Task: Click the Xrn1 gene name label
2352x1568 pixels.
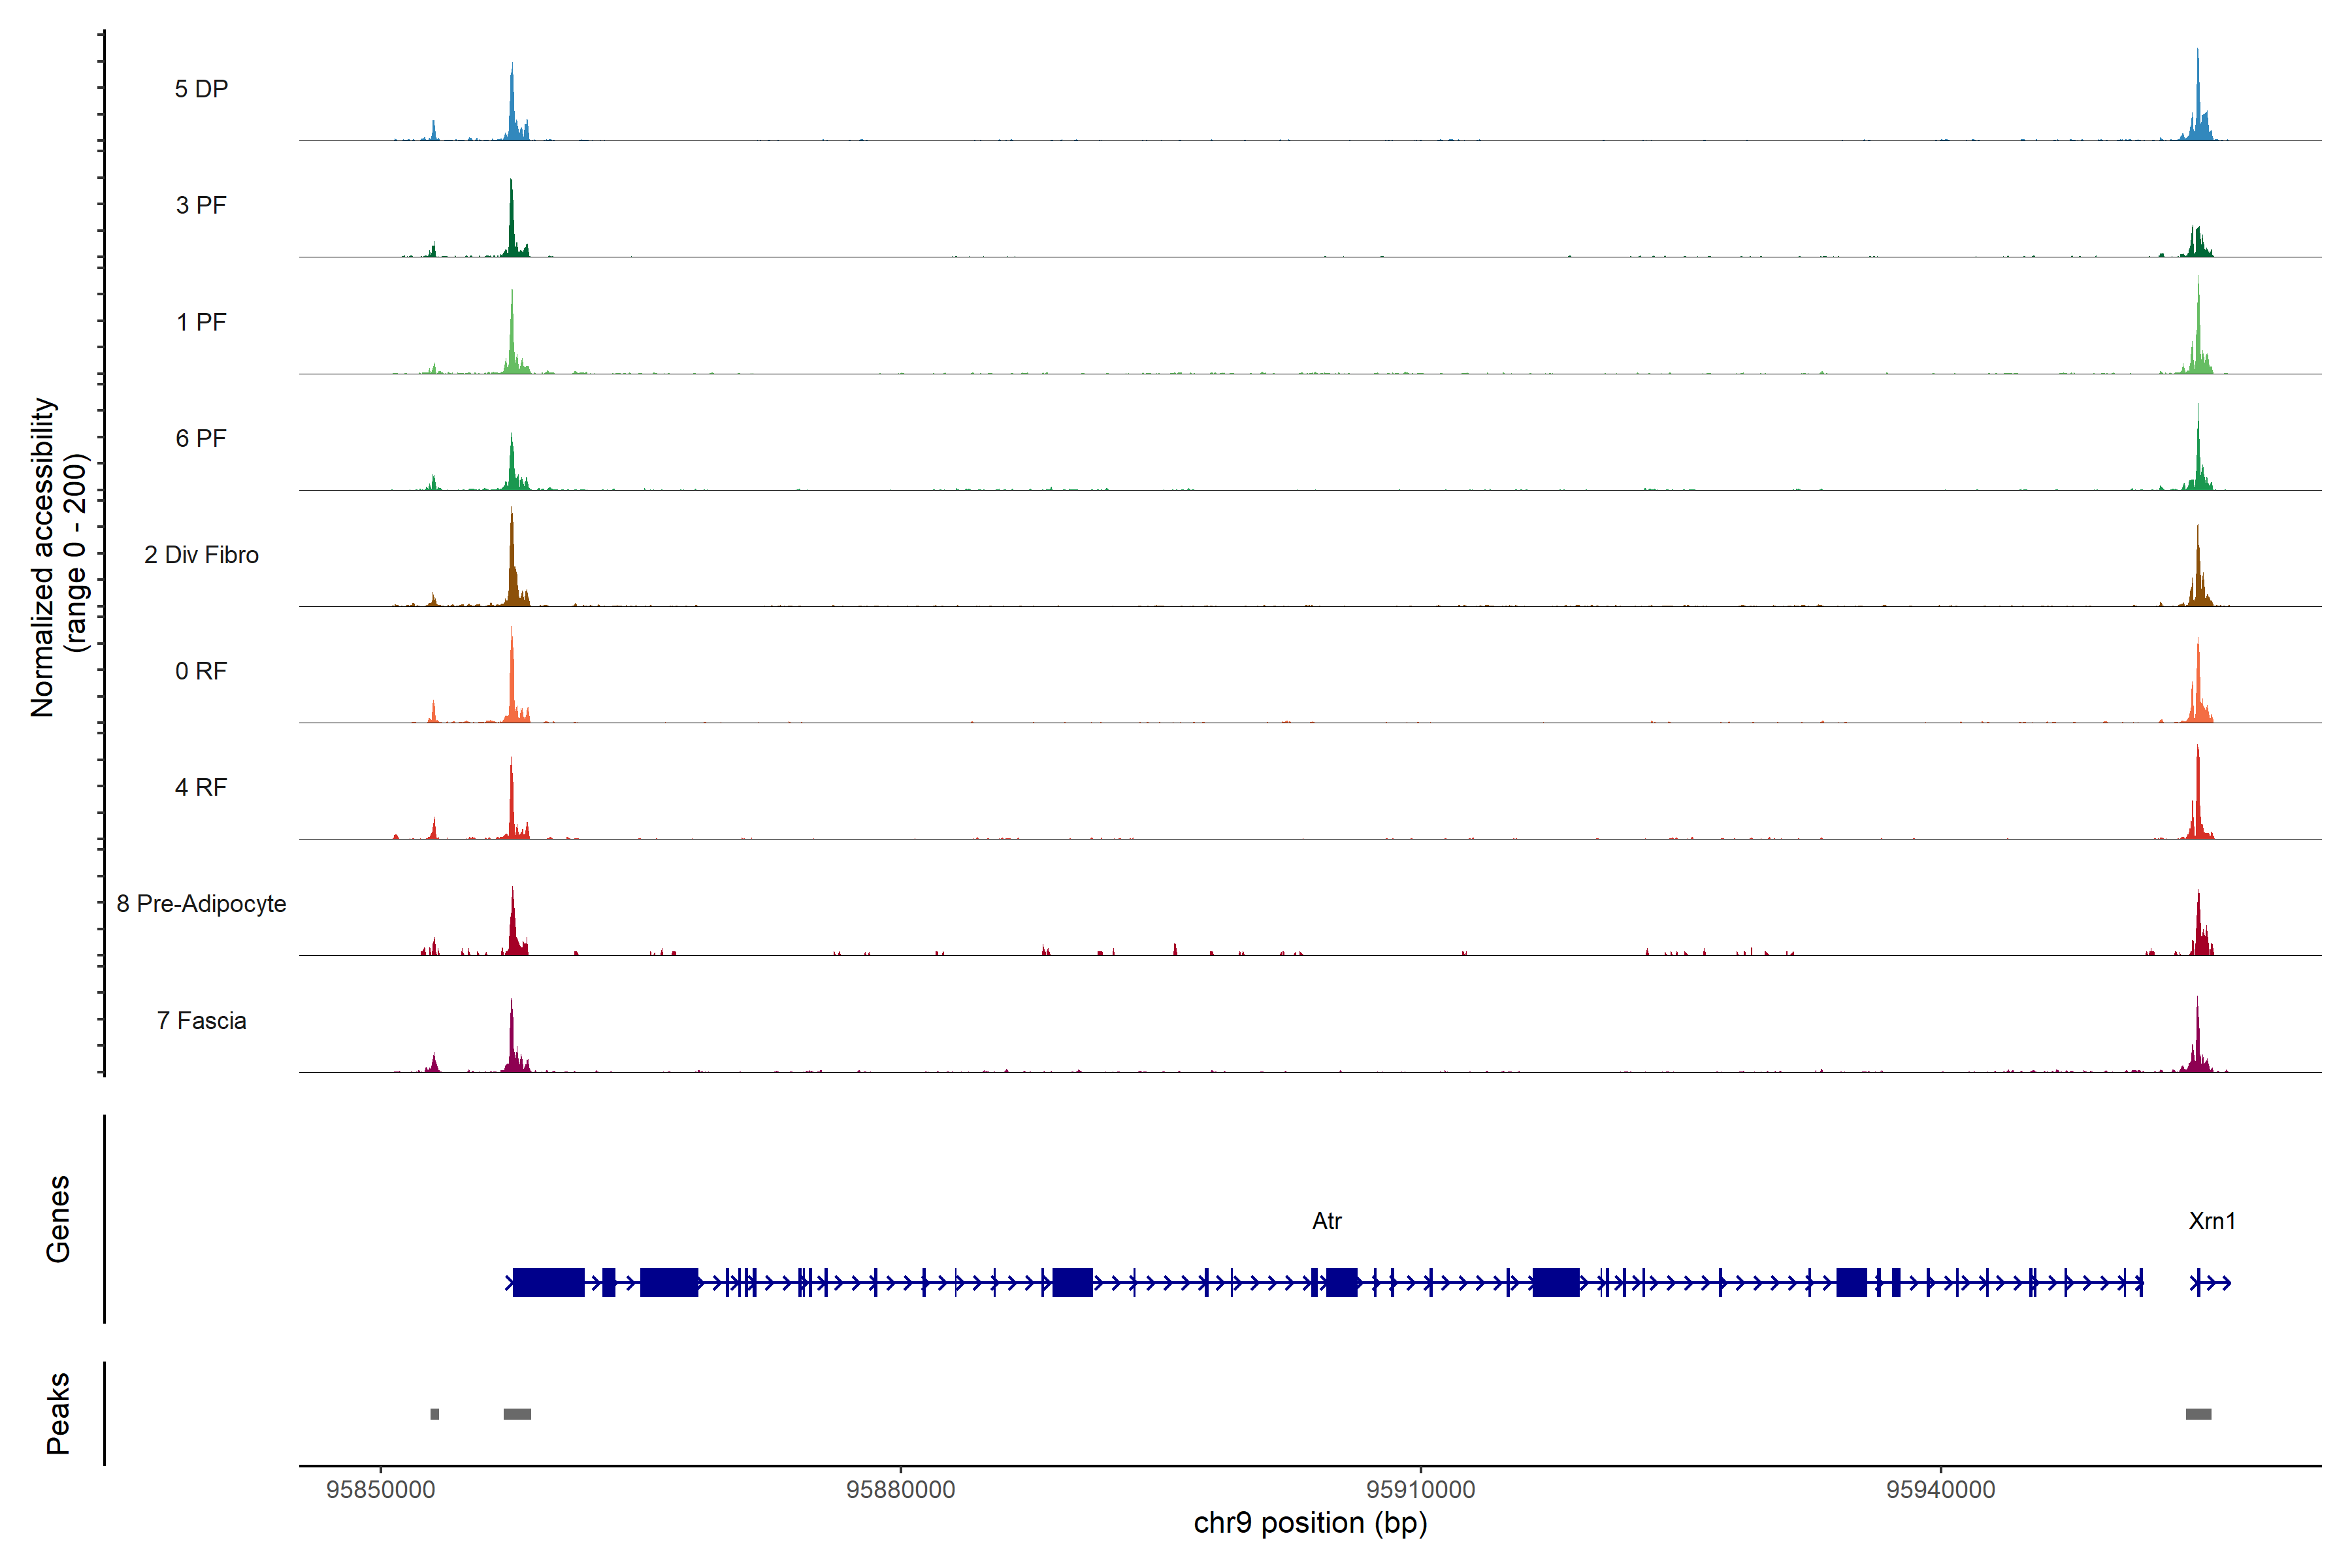Action: tap(2211, 1221)
